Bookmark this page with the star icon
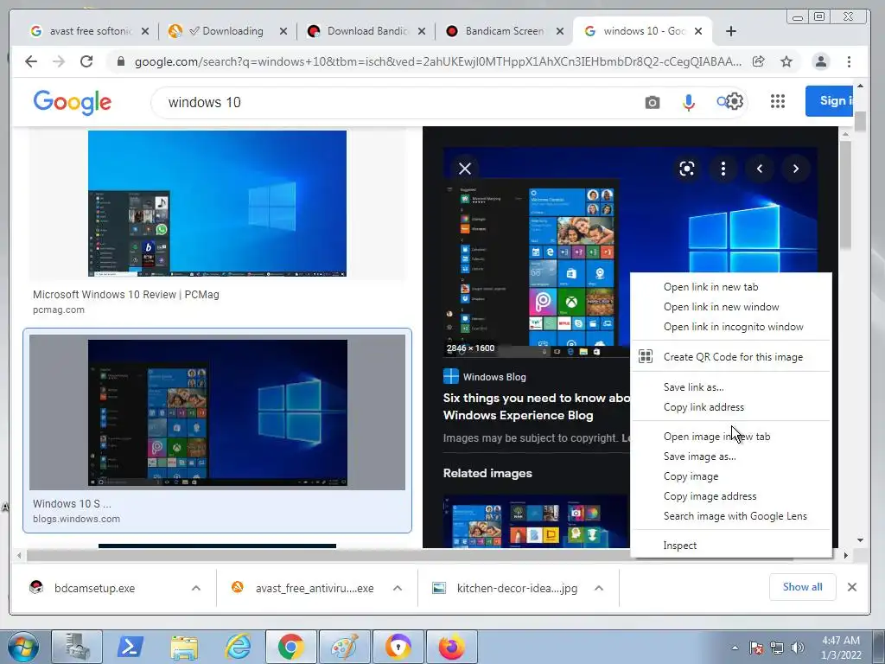Screen dimensions: 885x664 786,61
